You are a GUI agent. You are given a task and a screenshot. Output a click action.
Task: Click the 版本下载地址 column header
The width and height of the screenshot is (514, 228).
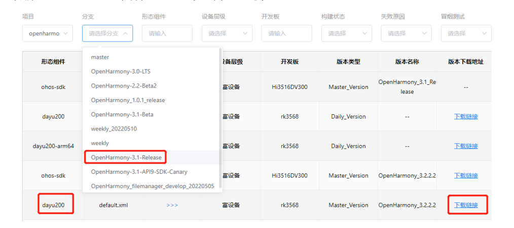coord(466,62)
